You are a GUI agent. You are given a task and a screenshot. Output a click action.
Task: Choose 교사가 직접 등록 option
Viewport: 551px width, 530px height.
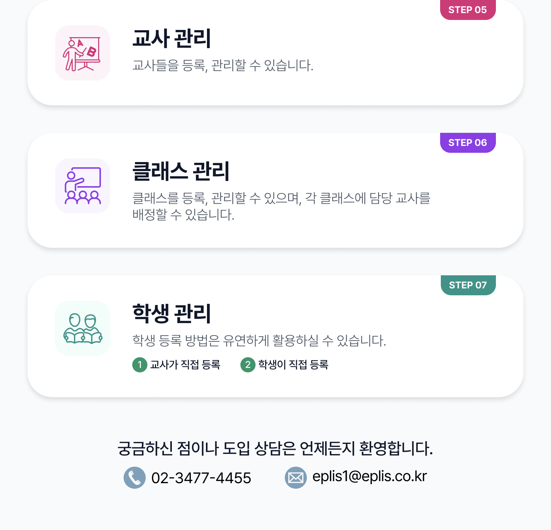[185, 365]
